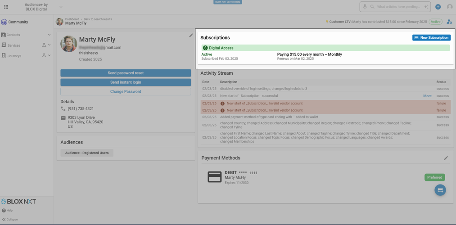Edit the Marty McFly profile pencil icon
The height and width of the screenshot is (225, 456).
(191, 35)
